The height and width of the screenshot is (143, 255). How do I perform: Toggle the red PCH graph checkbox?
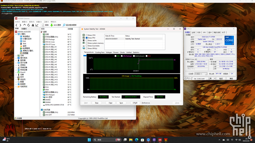pos(146,56)
